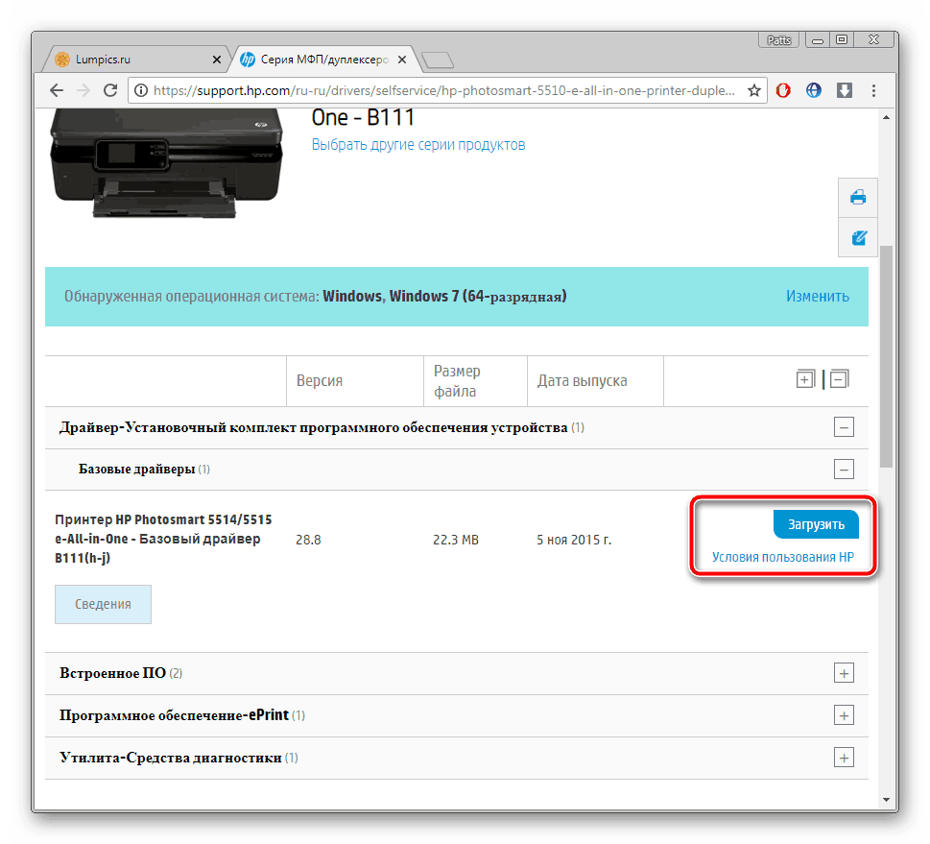
Task: Click the browser back arrow
Action: coord(57,90)
